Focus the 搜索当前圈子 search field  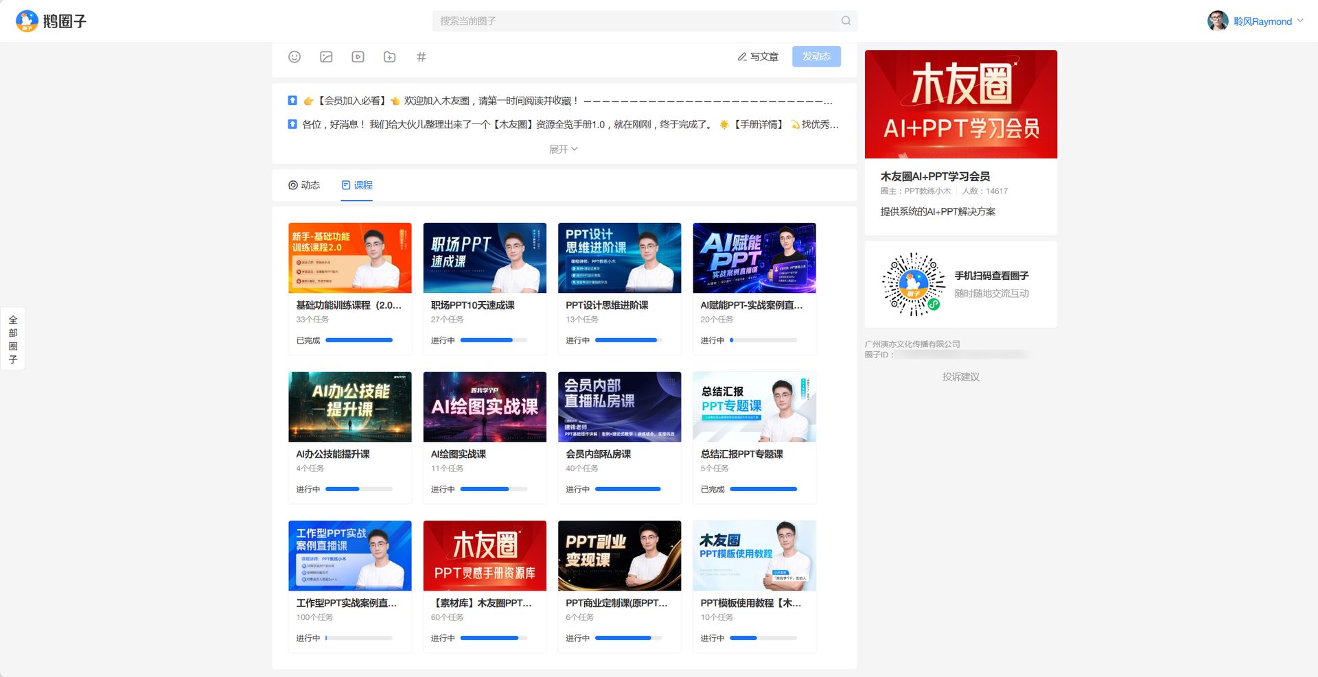[645, 21]
